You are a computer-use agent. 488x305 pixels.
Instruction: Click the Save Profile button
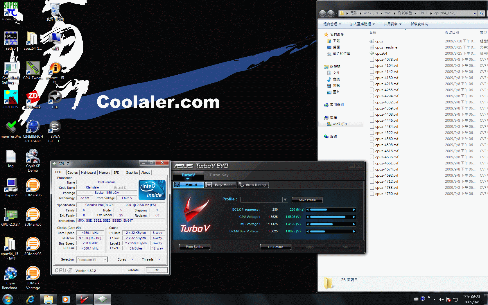[x=307, y=200]
